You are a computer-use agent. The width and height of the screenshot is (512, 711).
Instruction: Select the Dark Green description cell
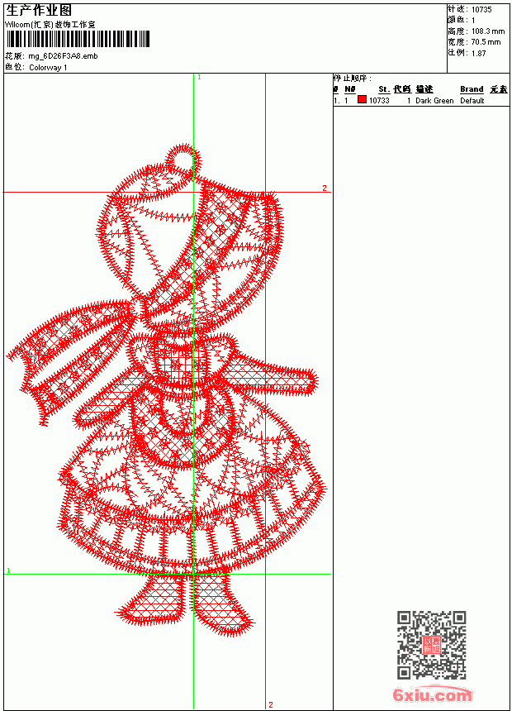434,100
